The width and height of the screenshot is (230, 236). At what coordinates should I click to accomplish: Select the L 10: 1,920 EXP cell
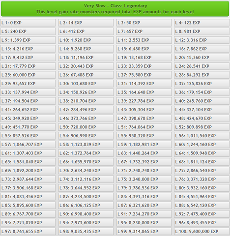86,40
